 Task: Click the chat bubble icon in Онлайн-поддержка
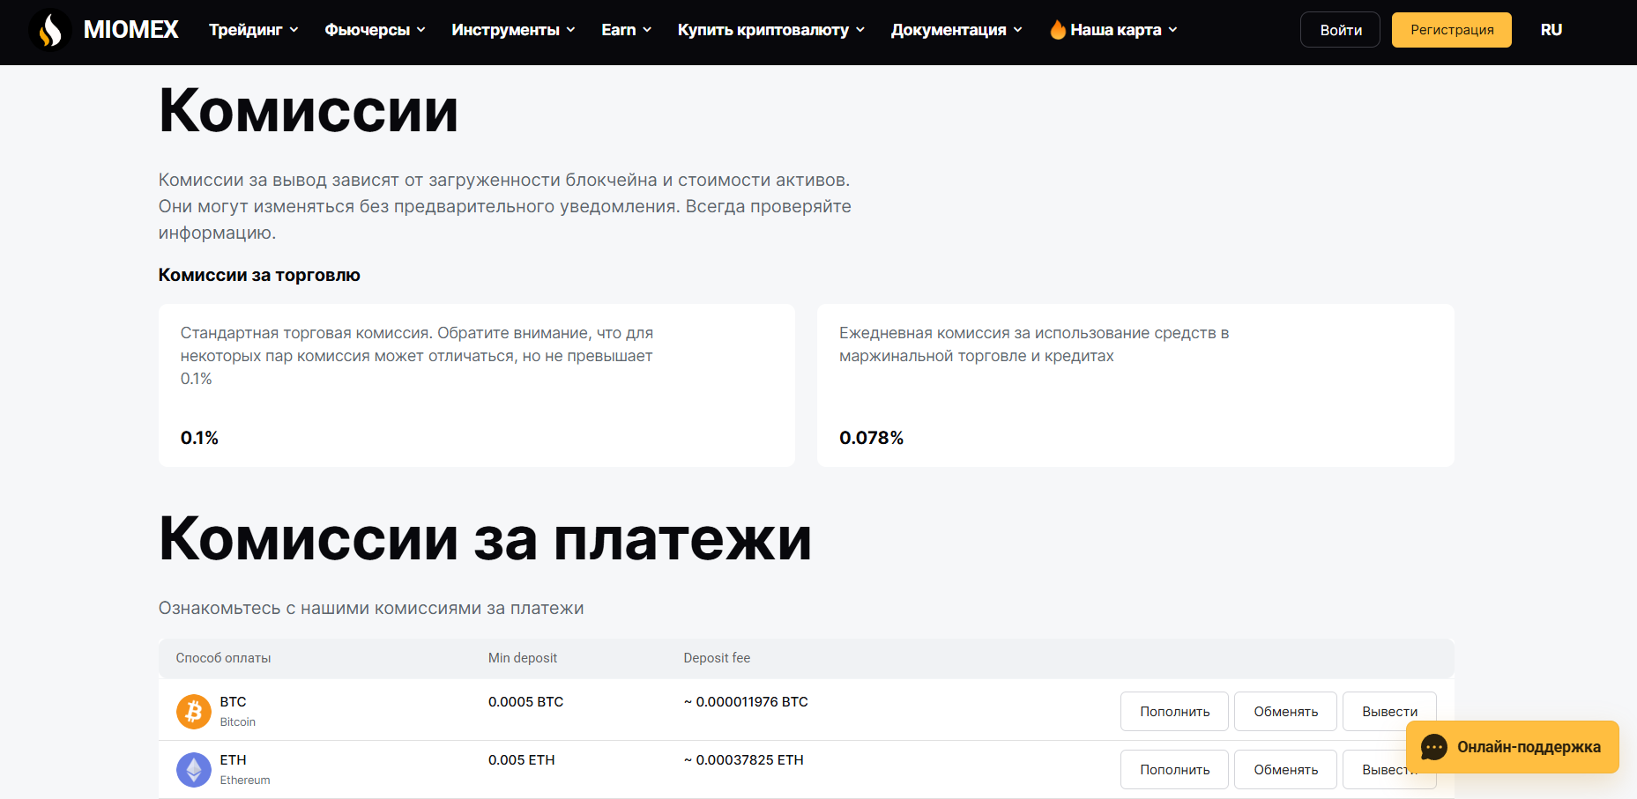pyautogui.click(x=1434, y=747)
